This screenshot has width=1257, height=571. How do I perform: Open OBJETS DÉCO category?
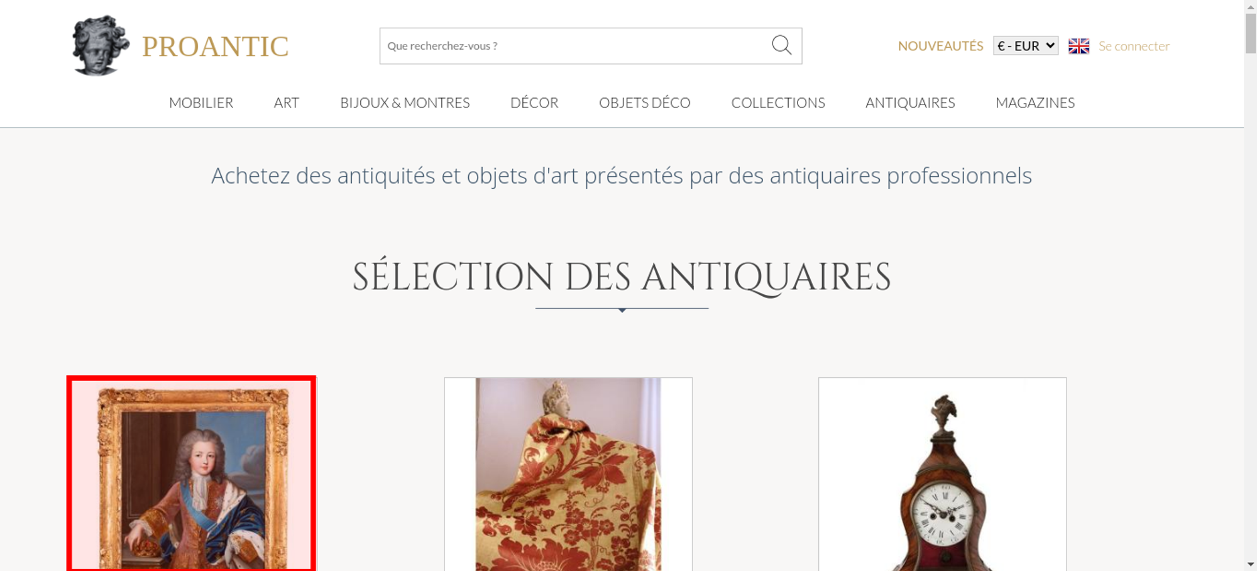[645, 103]
